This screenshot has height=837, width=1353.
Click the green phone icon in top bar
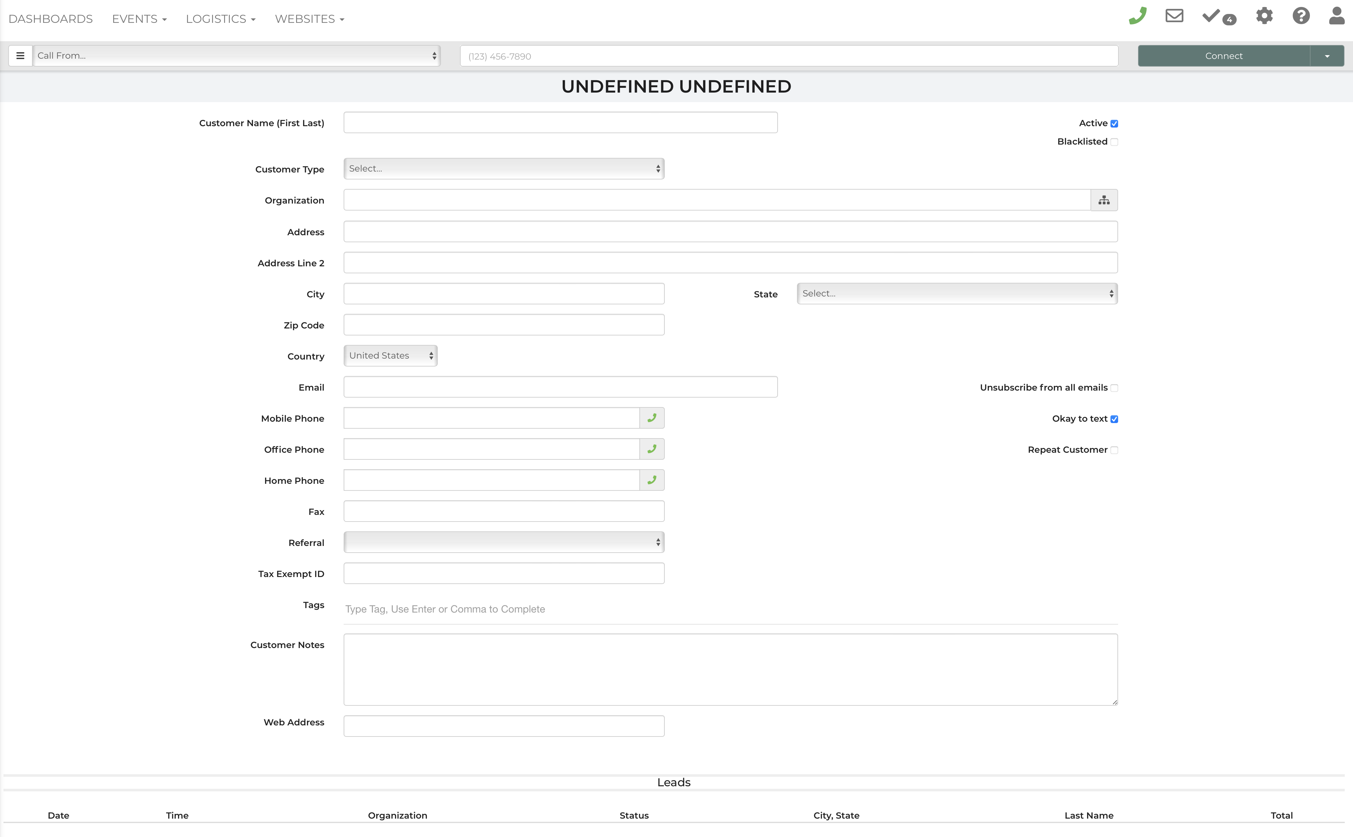[1137, 16]
